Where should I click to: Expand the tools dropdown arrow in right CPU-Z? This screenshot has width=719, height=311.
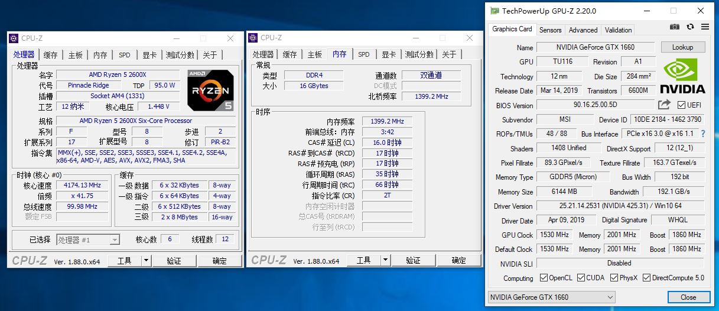pyautogui.click(x=385, y=260)
